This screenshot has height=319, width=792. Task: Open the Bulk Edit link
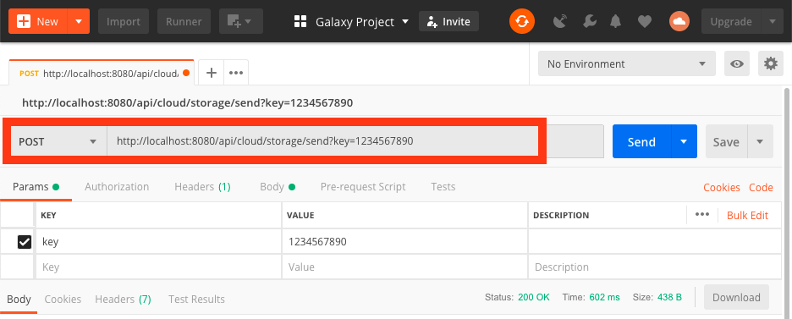(747, 216)
